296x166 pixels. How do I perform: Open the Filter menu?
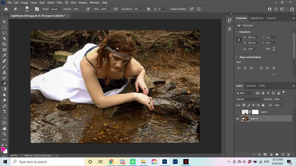60,3
